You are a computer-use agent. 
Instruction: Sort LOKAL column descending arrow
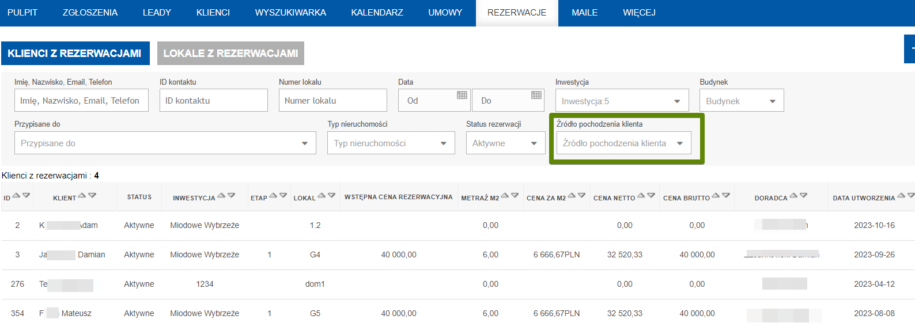click(x=332, y=196)
